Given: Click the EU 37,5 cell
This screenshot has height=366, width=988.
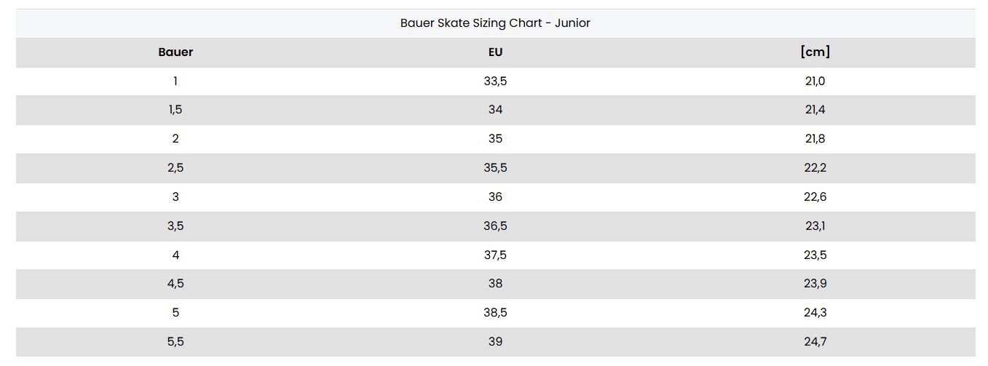Looking at the screenshot, I should pyautogui.click(x=495, y=255).
